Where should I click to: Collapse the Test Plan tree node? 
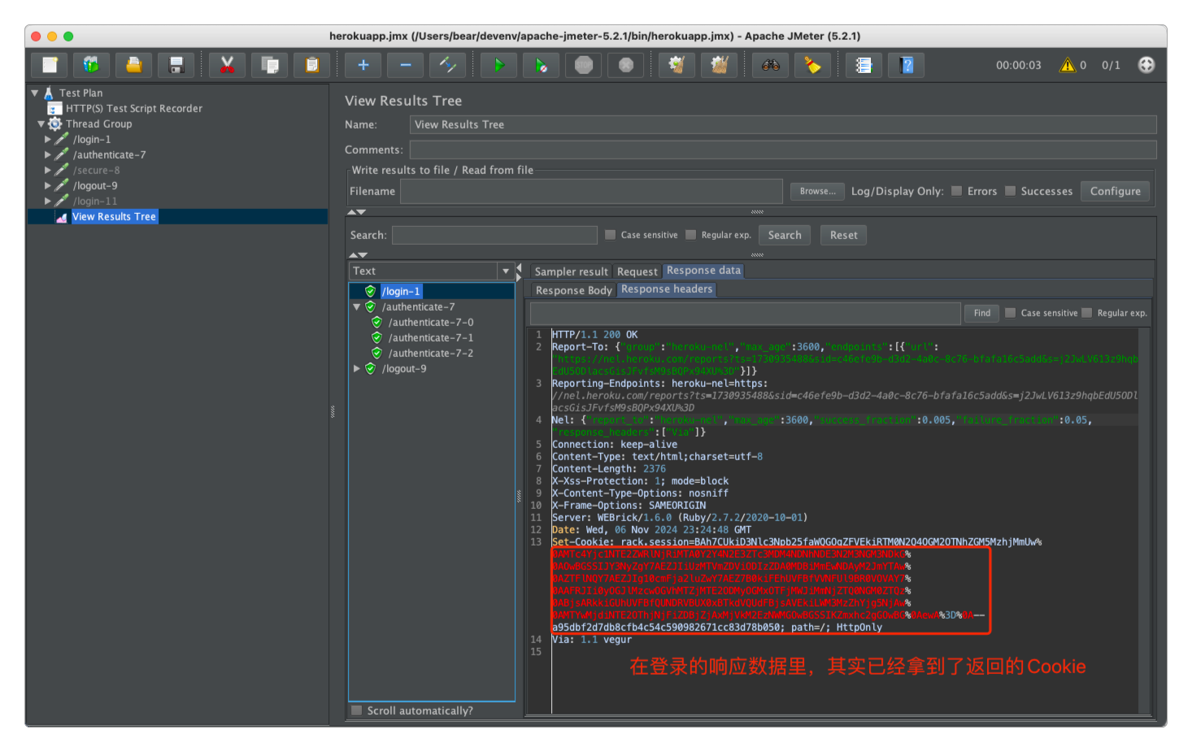pos(35,93)
